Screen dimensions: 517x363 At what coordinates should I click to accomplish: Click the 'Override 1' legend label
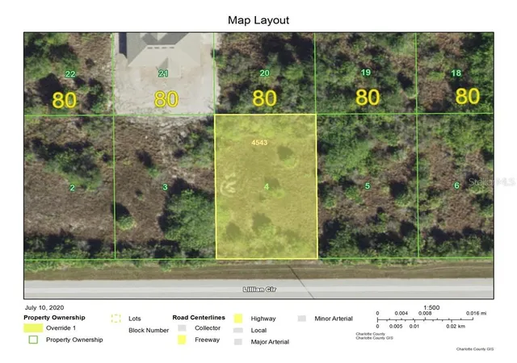61,328
